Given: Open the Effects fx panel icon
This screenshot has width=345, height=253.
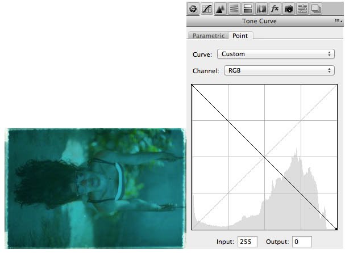Looking at the screenshot, I should click(275, 9).
